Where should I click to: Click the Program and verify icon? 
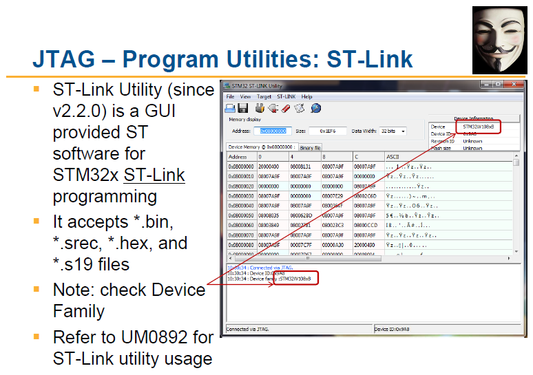click(299, 108)
